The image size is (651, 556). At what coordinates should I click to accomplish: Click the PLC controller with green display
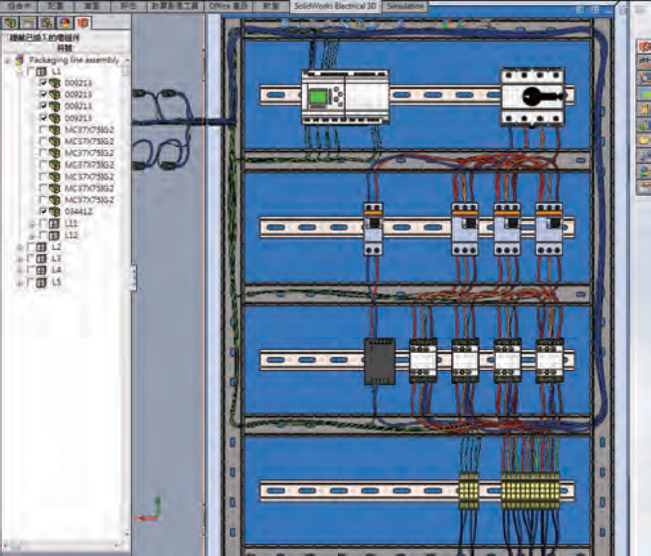(344, 97)
